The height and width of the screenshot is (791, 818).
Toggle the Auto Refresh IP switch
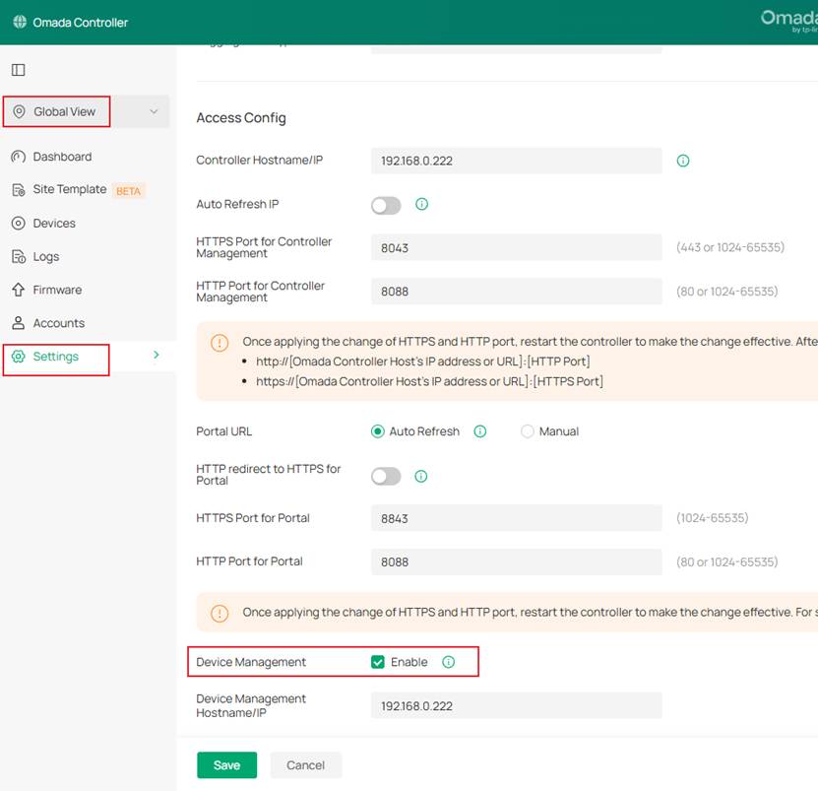click(386, 205)
